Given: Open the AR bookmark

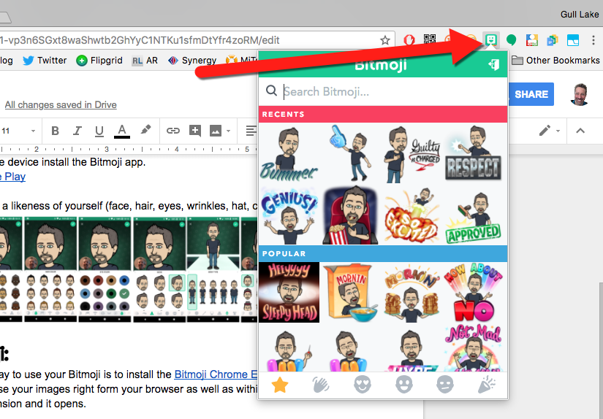Looking at the screenshot, I should pyautogui.click(x=145, y=61).
